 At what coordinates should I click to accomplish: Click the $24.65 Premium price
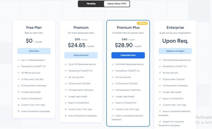76,45
